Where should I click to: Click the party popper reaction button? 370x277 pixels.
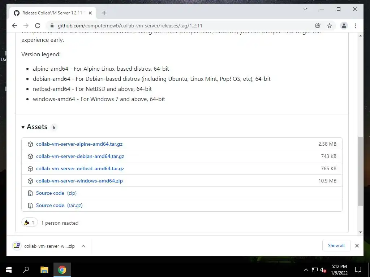(30, 222)
